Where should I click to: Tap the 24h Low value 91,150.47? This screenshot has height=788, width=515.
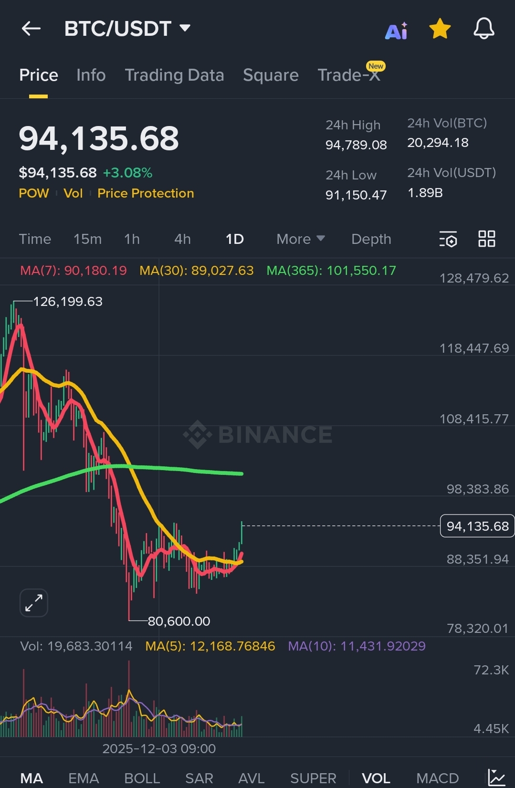(x=356, y=195)
